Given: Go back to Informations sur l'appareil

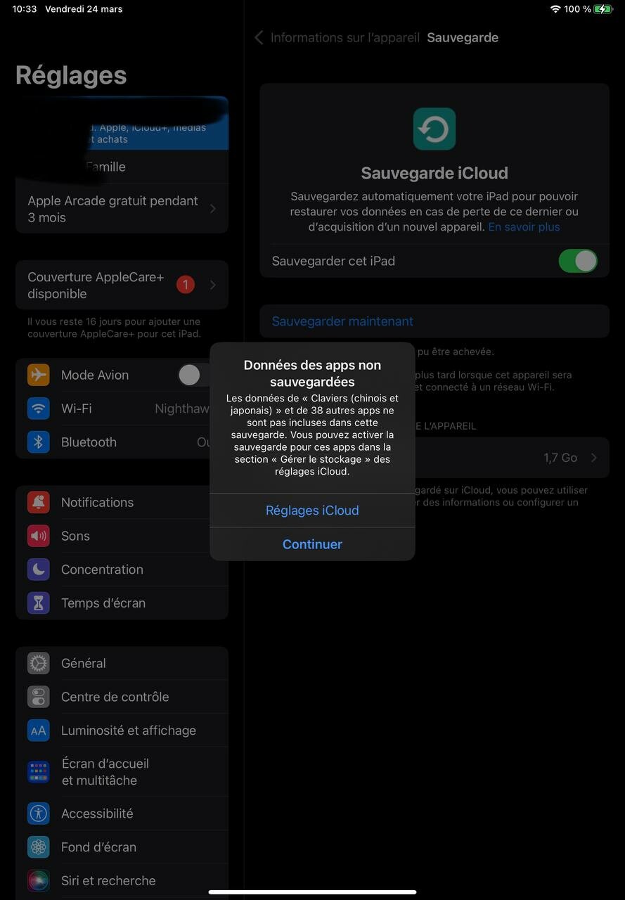Looking at the screenshot, I should [337, 38].
